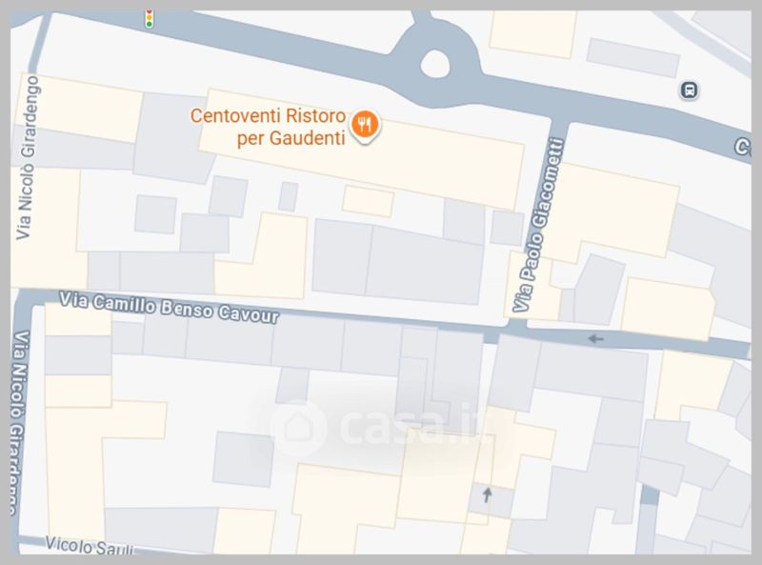Screen dimensions: 762x565
Task: Click the bold Via Nicolò Girardengo label at lower left
Action: (19, 422)
